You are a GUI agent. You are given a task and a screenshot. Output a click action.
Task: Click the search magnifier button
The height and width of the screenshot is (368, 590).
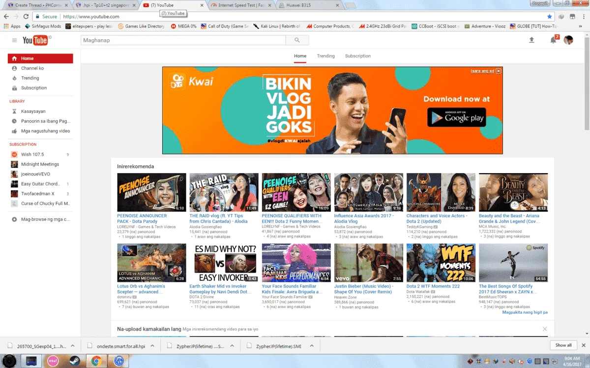(296, 40)
